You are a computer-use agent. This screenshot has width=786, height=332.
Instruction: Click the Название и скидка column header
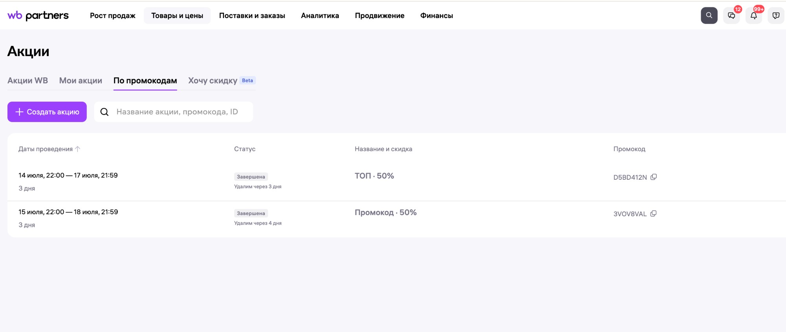[384, 149]
